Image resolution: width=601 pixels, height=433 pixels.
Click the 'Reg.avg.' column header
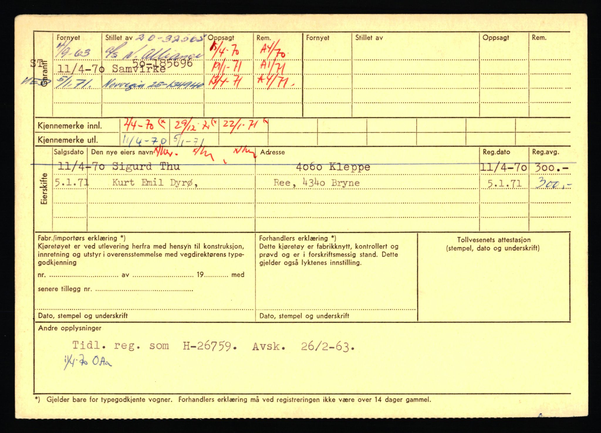[x=546, y=152]
